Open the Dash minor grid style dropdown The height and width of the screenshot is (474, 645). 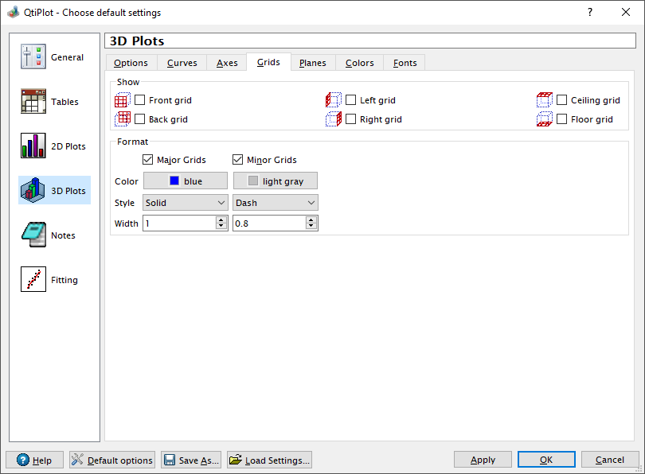point(276,203)
